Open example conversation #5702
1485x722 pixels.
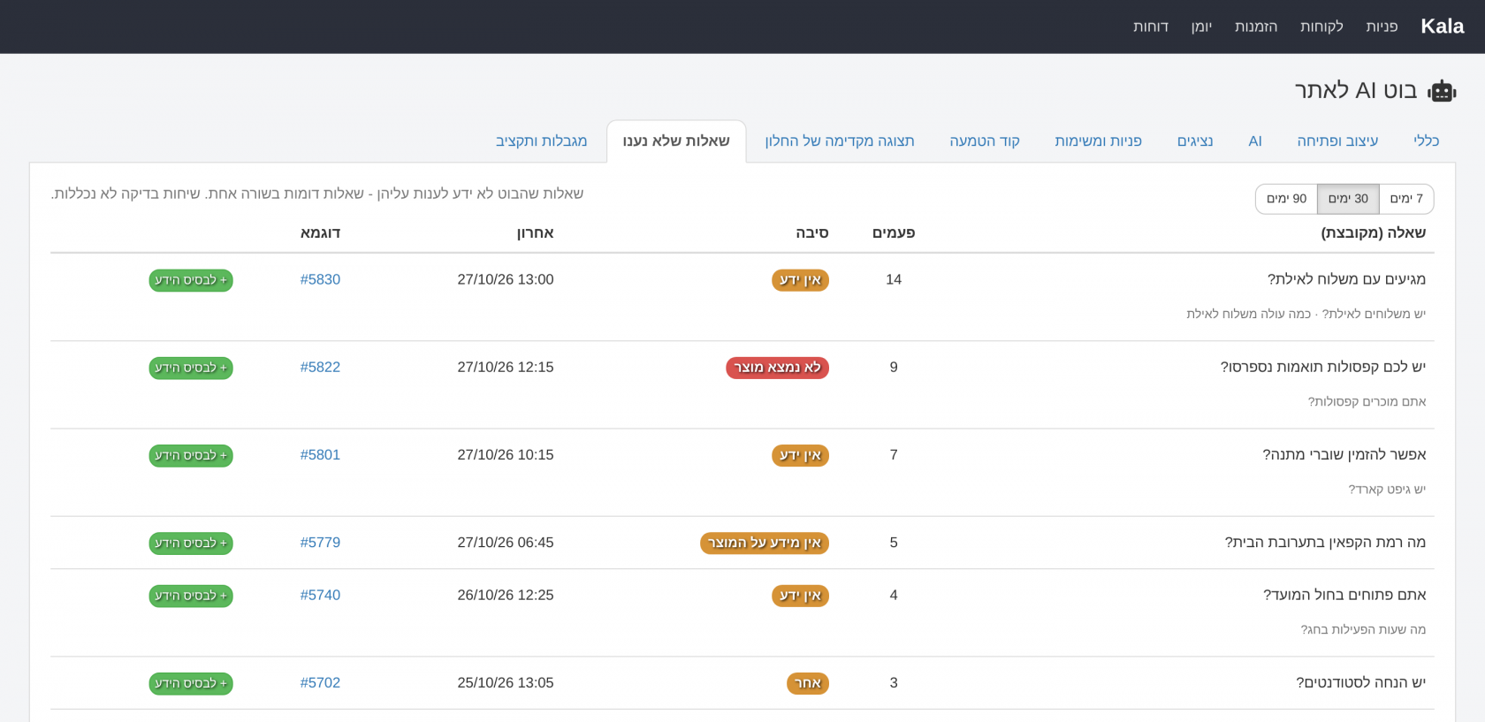coord(320,683)
